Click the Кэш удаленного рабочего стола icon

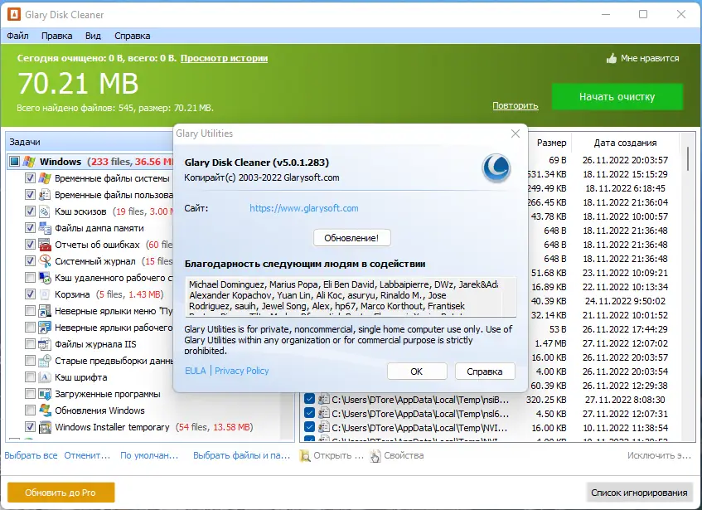tap(44, 278)
